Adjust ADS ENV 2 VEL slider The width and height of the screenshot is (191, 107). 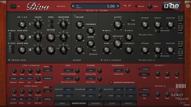[180, 44]
